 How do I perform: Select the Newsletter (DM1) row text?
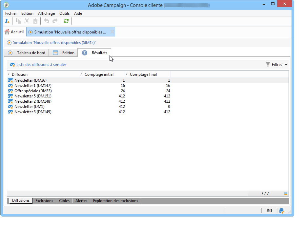click(x=30, y=107)
